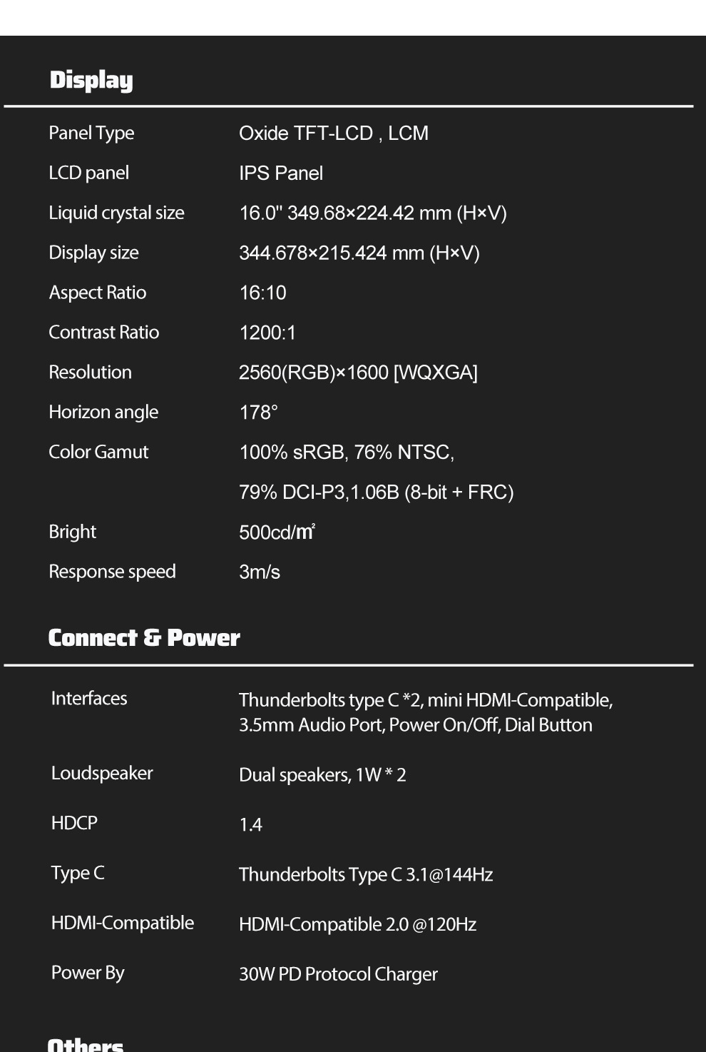Click the HDMI-Compatible 2.0 @120Hz value

357,925
